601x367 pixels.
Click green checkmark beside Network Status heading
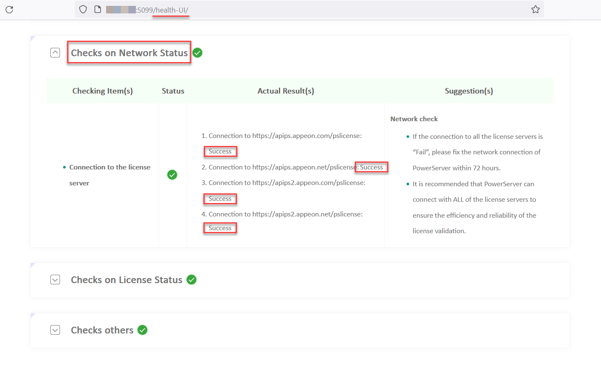(198, 53)
